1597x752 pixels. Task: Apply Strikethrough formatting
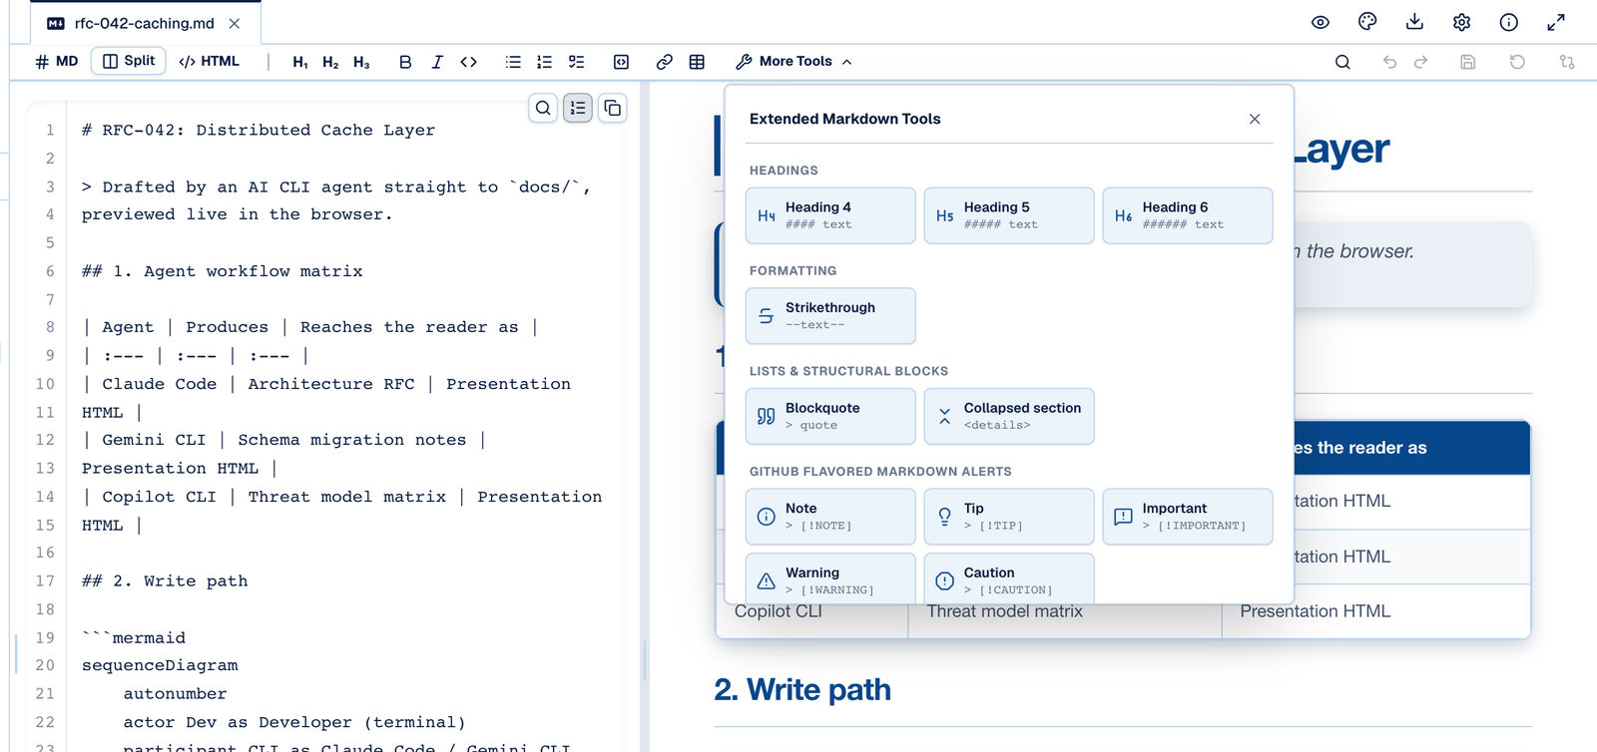click(x=830, y=316)
